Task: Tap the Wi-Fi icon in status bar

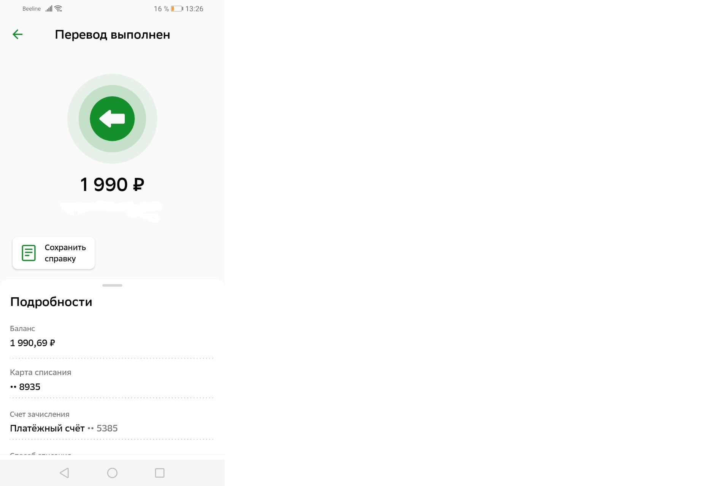Action: [x=58, y=8]
